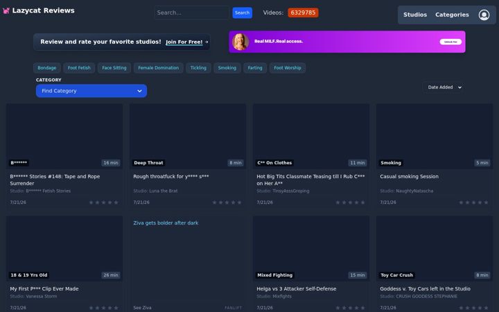
Task: Select the Smoking category tag
Action: tap(227, 68)
